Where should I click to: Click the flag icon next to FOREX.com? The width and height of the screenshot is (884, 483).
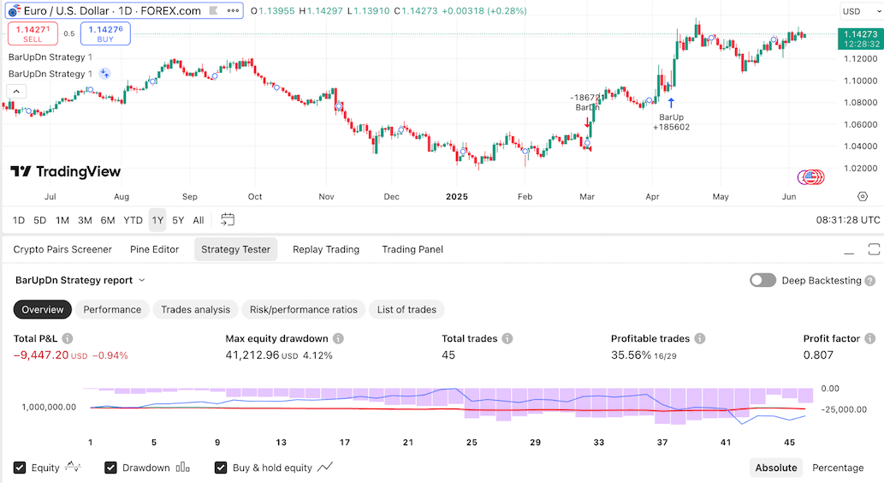pos(213,11)
